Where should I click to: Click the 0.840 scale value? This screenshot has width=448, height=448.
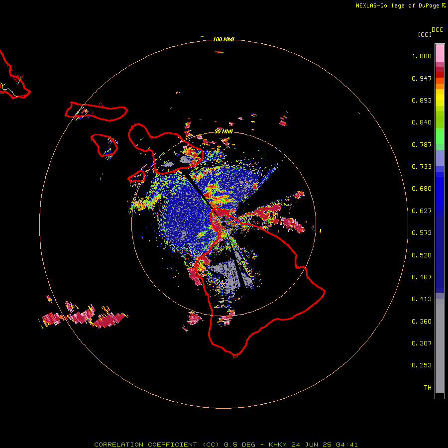422,122
